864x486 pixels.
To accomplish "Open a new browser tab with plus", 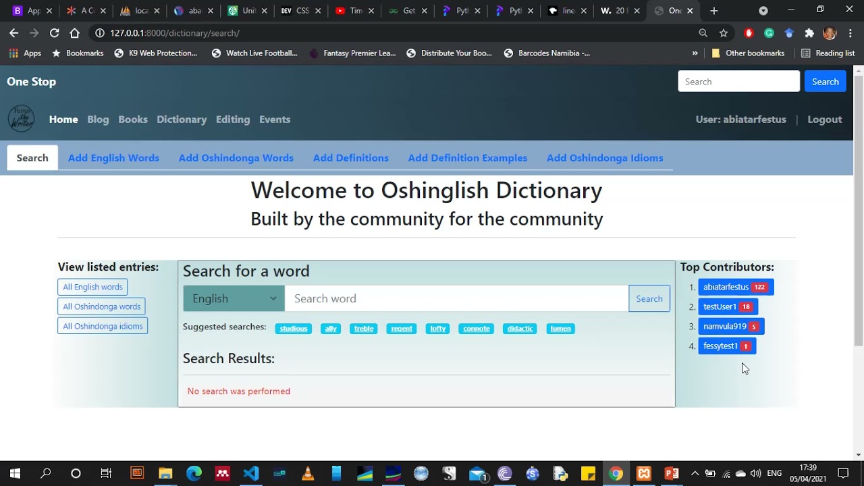I will (x=713, y=11).
